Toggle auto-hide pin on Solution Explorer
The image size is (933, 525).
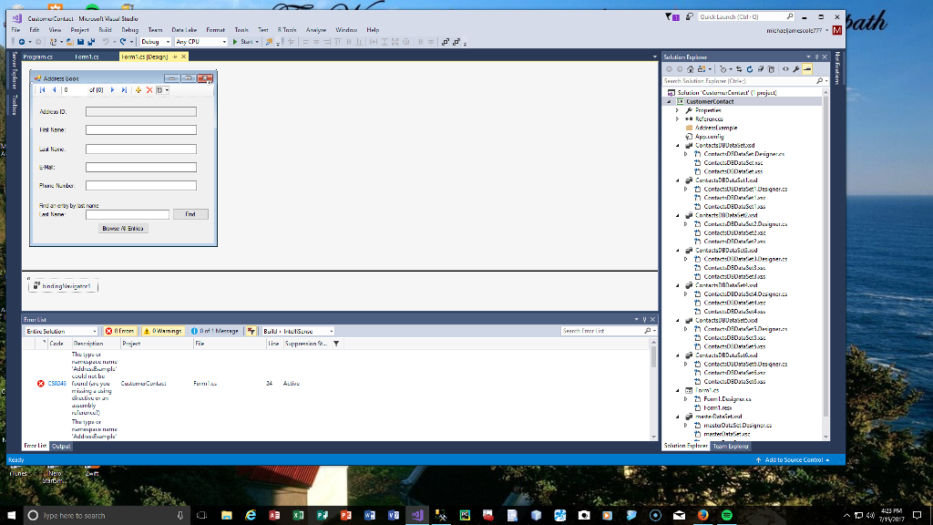(816, 57)
